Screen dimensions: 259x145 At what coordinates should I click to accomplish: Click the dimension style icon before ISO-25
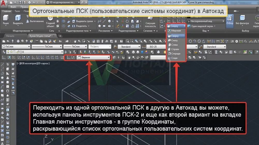pos(144,47)
